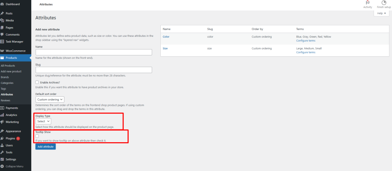392x171 pixels.
Task: Open the Finish setup progress icon
Action: 384,2
